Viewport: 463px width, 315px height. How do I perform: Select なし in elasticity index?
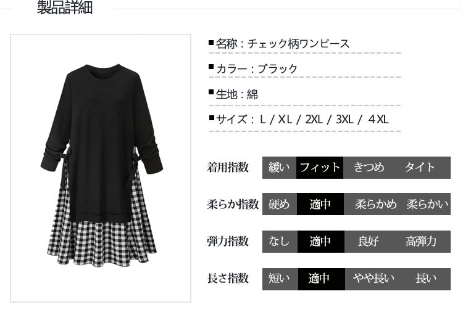coord(280,242)
